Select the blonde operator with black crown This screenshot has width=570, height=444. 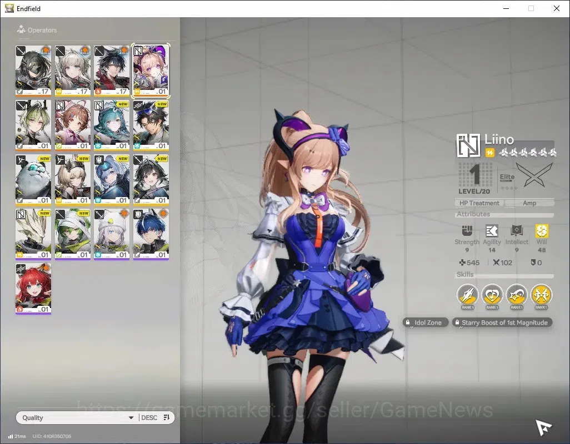tap(72, 179)
